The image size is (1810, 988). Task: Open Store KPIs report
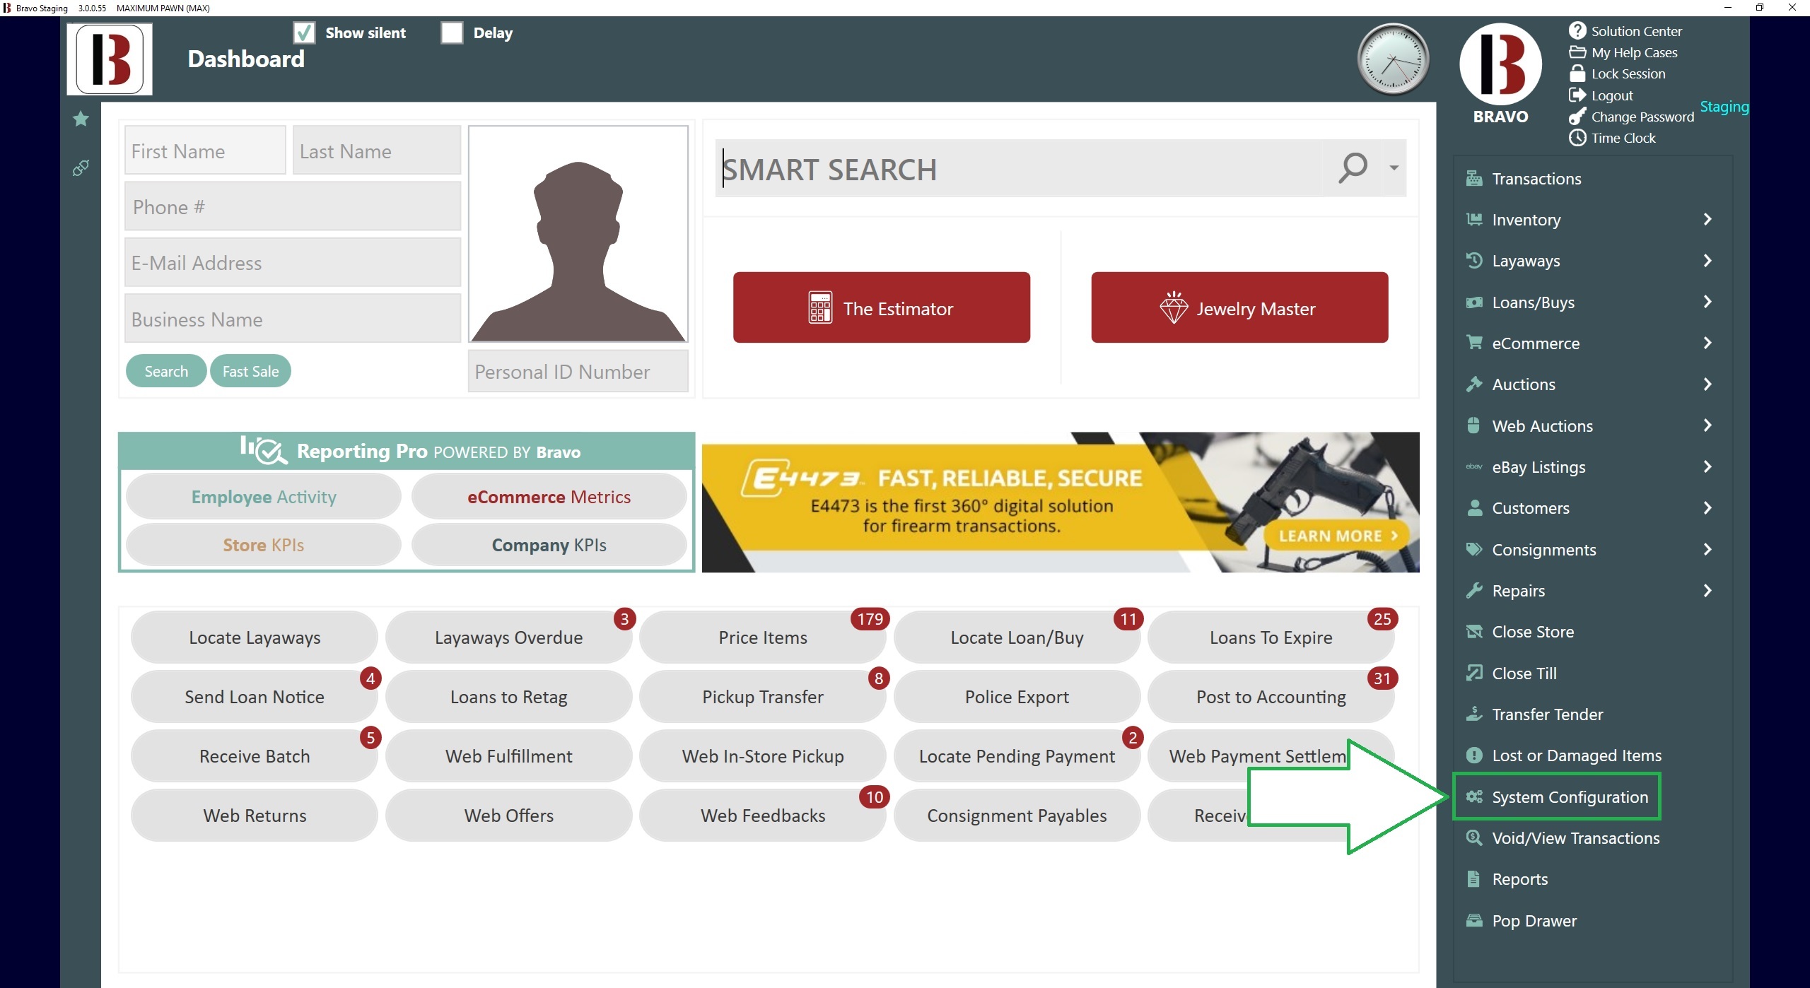click(x=264, y=544)
